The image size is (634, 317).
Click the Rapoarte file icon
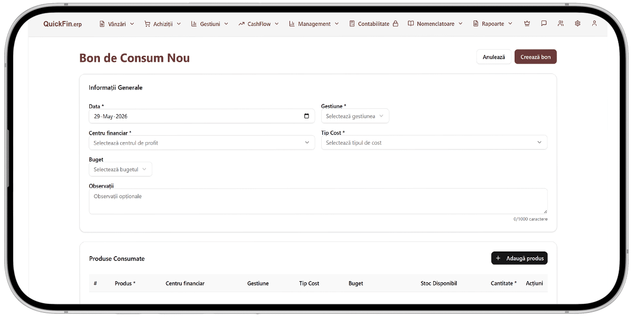(475, 24)
